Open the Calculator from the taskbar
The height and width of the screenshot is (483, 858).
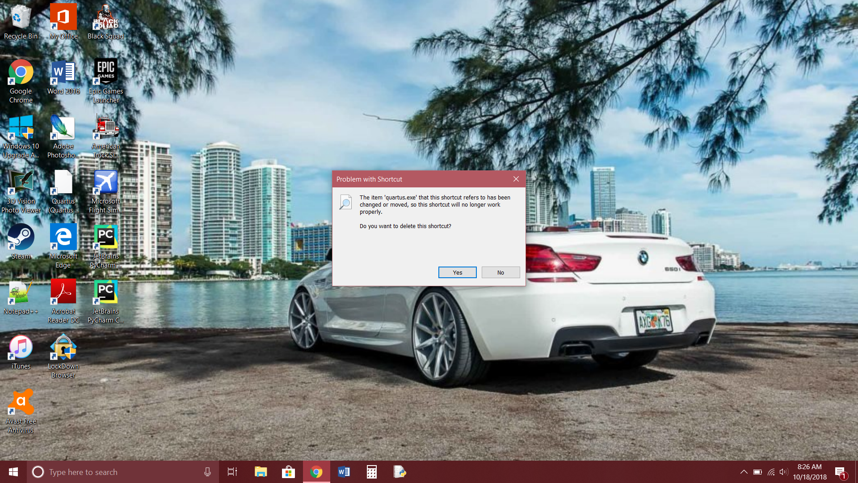(x=371, y=472)
